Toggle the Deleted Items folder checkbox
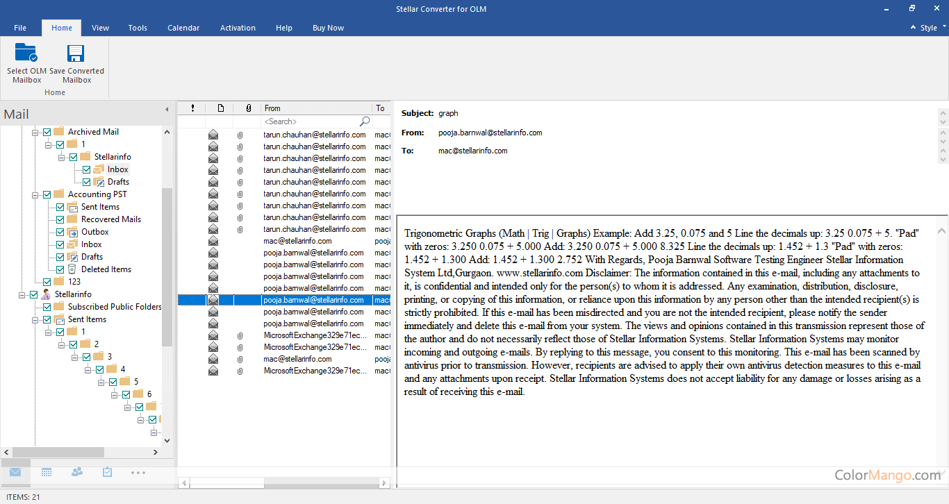Image resolution: width=949 pixels, height=504 pixels. pyautogui.click(x=60, y=269)
